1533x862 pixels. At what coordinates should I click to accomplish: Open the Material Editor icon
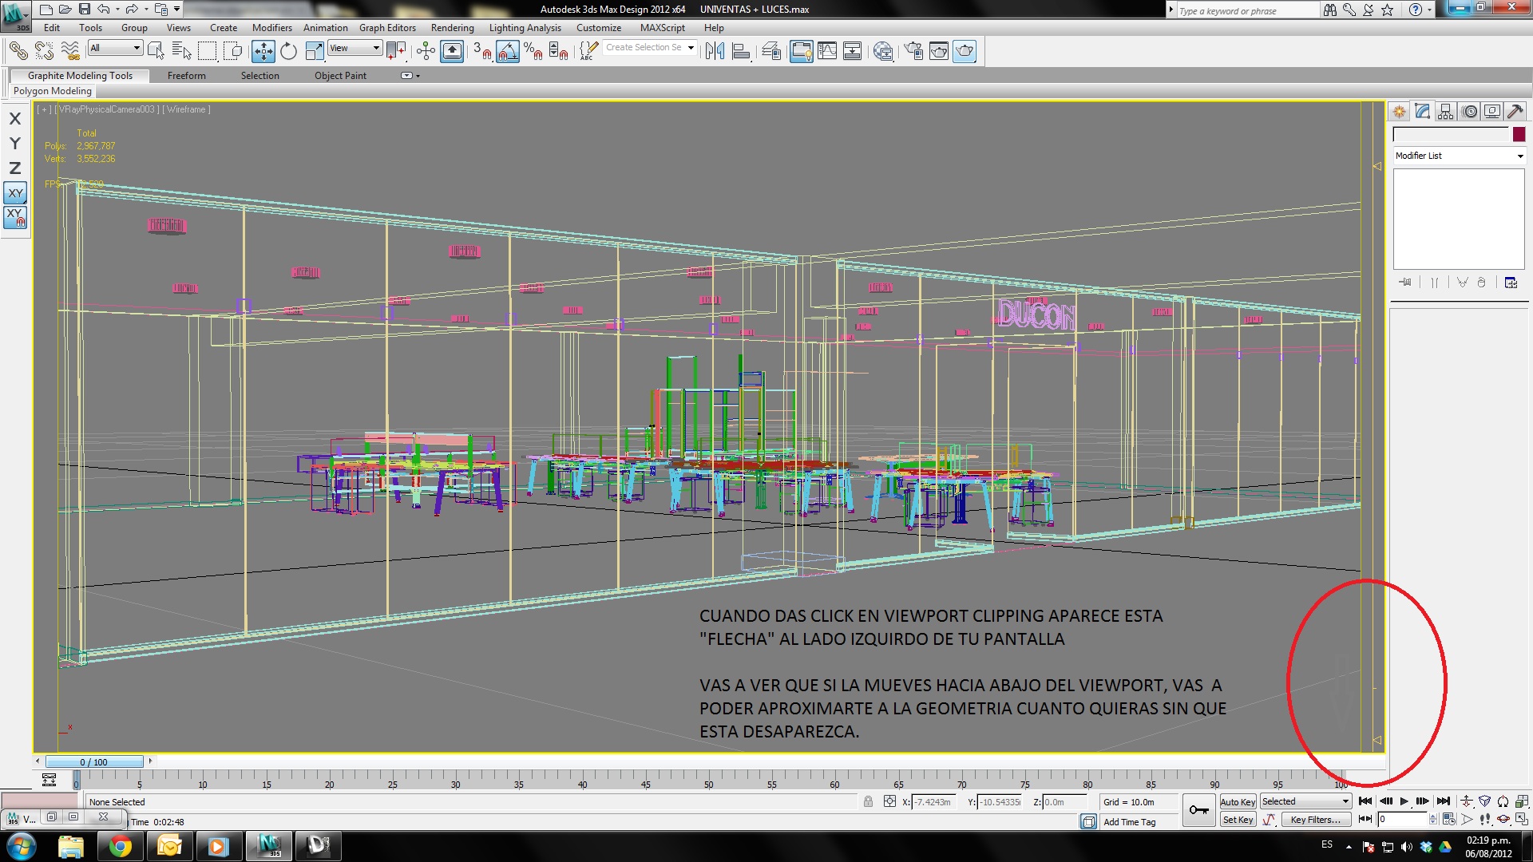click(882, 52)
